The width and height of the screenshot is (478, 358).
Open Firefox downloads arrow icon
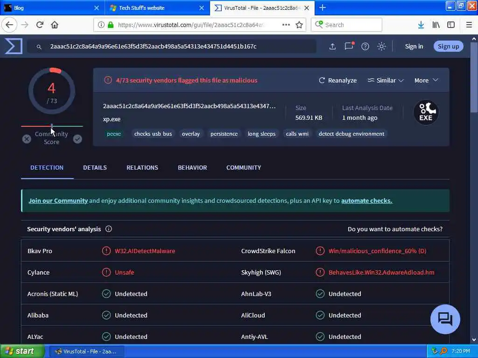point(421,25)
